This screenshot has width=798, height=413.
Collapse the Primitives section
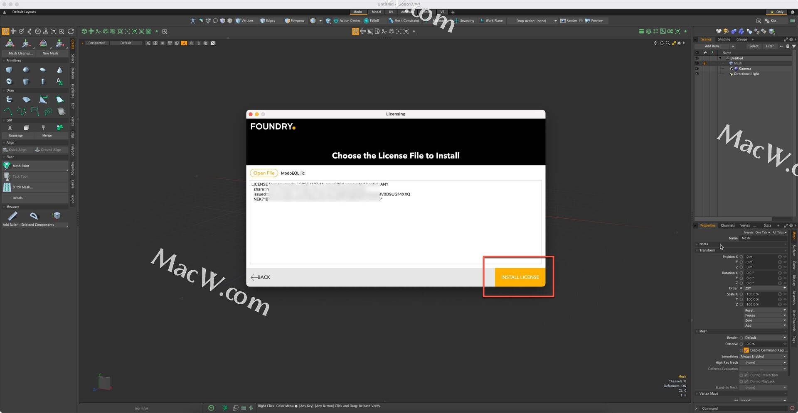(x=4, y=61)
